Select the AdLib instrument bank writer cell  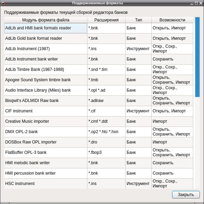click(46, 59)
